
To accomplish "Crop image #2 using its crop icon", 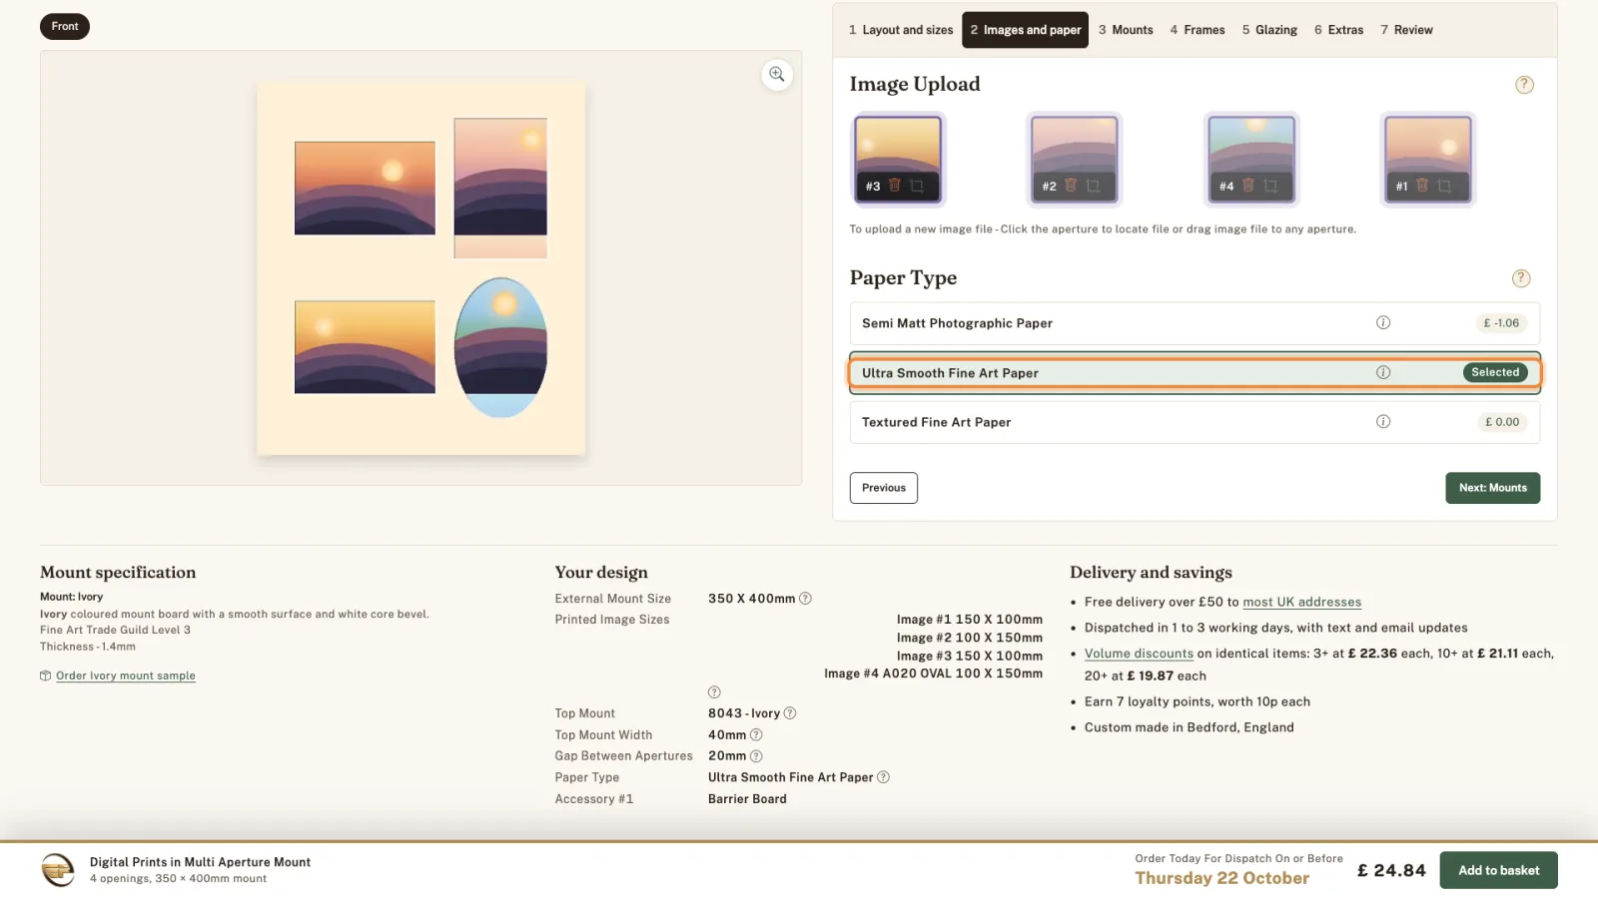I will (1093, 186).
